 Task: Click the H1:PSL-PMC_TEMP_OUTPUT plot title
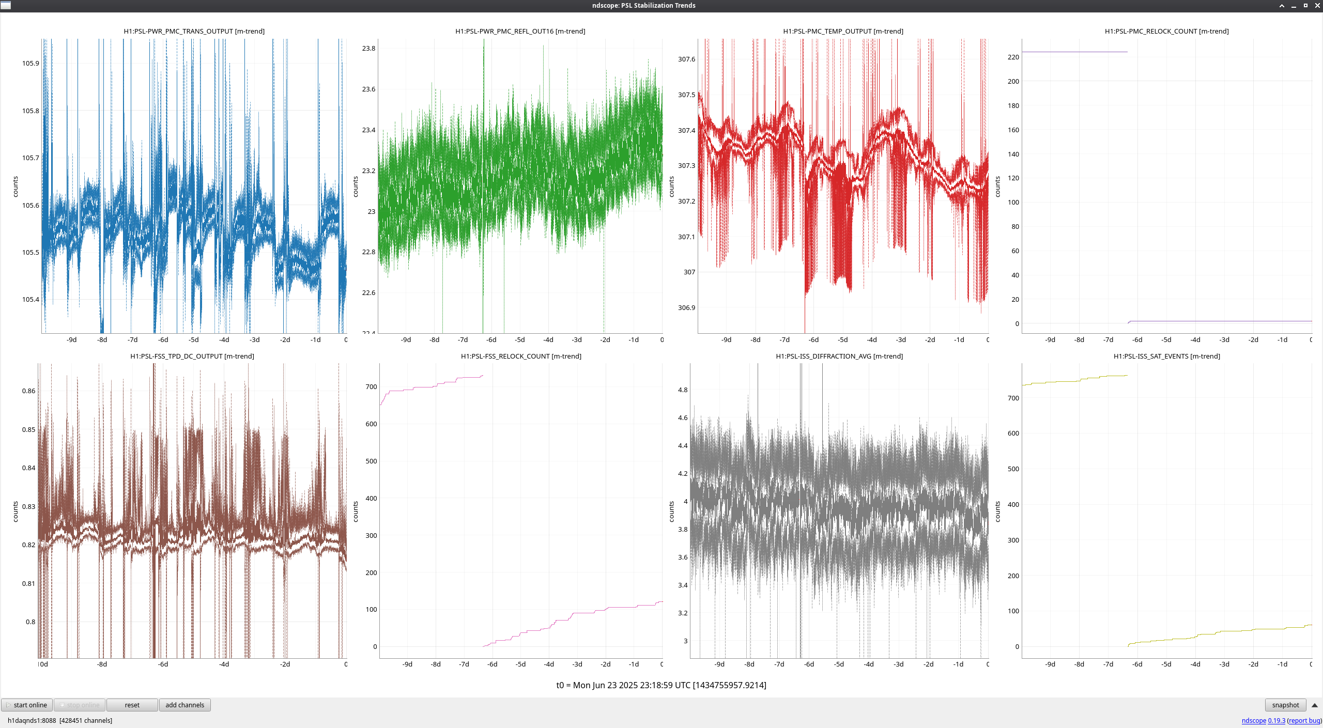[843, 31]
